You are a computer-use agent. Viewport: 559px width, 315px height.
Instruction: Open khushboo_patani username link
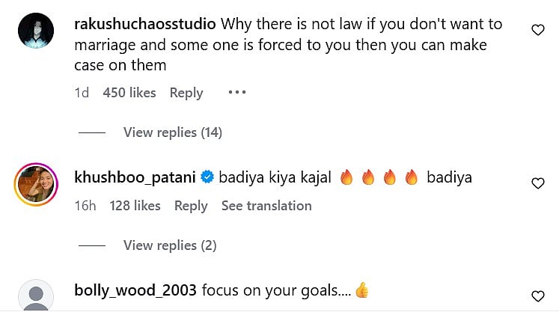tap(135, 178)
